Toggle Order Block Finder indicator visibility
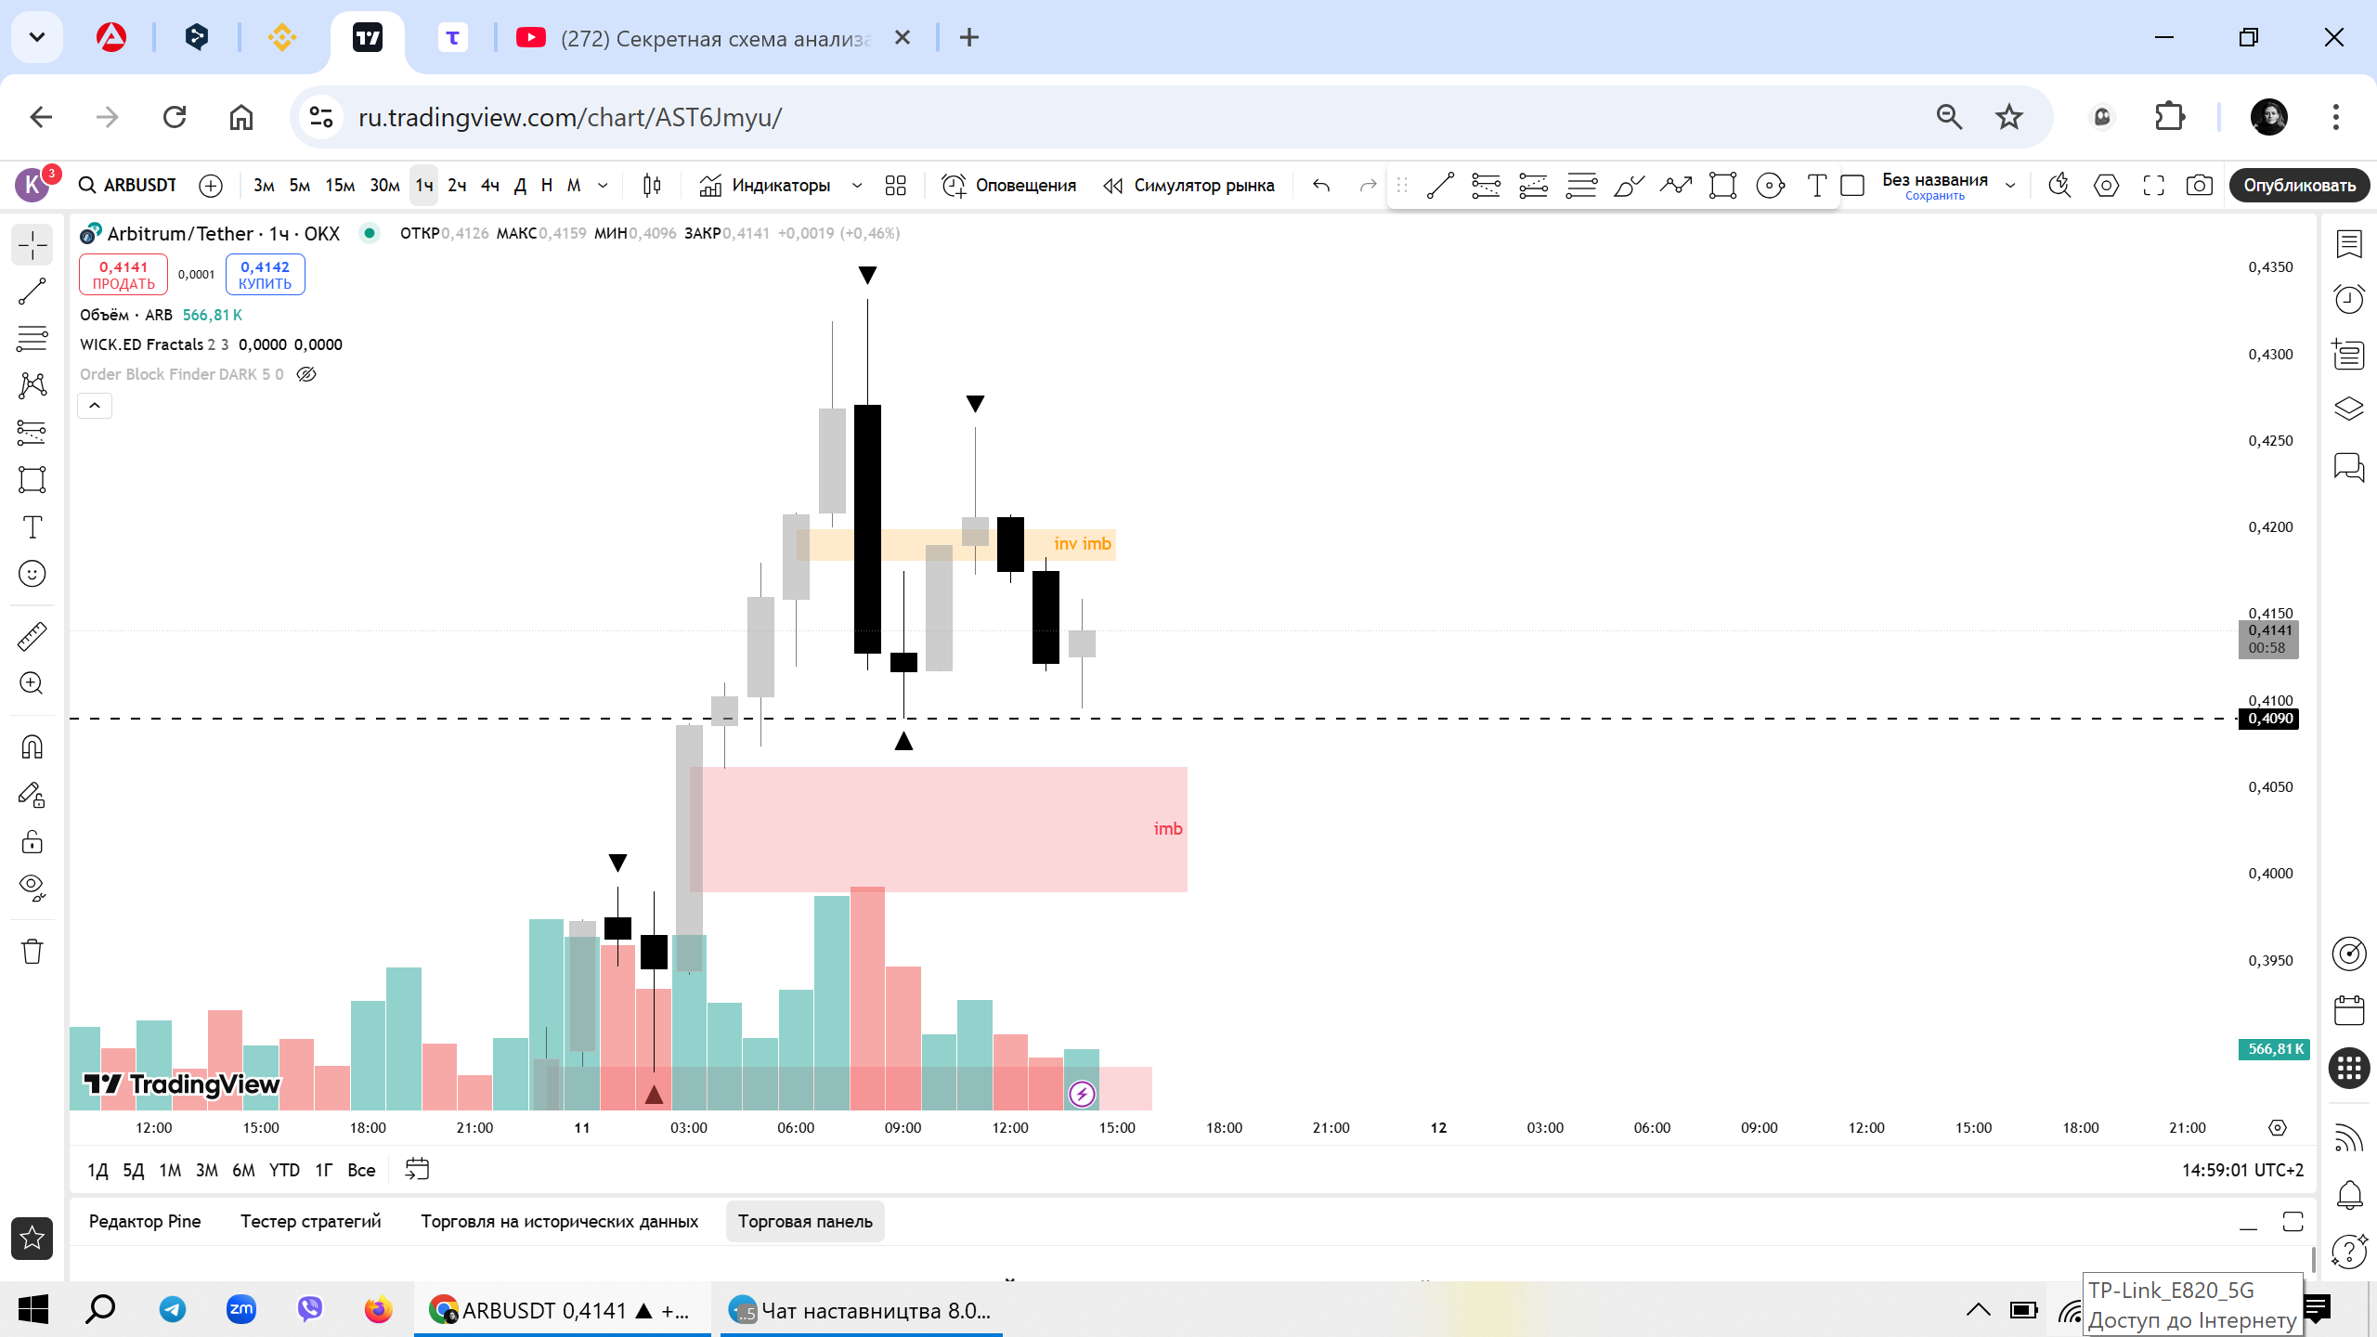 pyautogui.click(x=306, y=374)
